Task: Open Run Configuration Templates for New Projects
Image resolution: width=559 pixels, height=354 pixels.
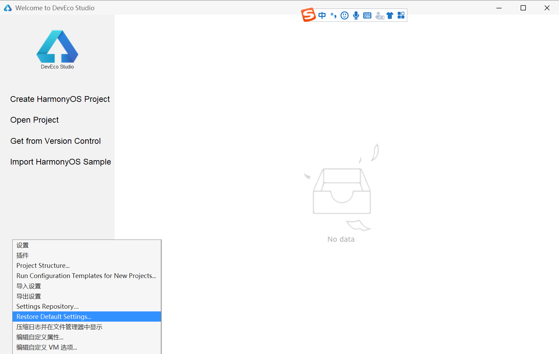Action: pyautogui.click(x=87, y=276)
